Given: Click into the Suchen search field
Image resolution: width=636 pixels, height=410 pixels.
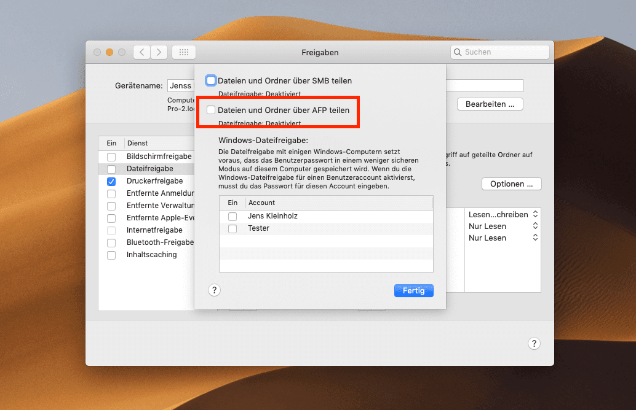Looking at the screenshot, I should pos(504,52).
